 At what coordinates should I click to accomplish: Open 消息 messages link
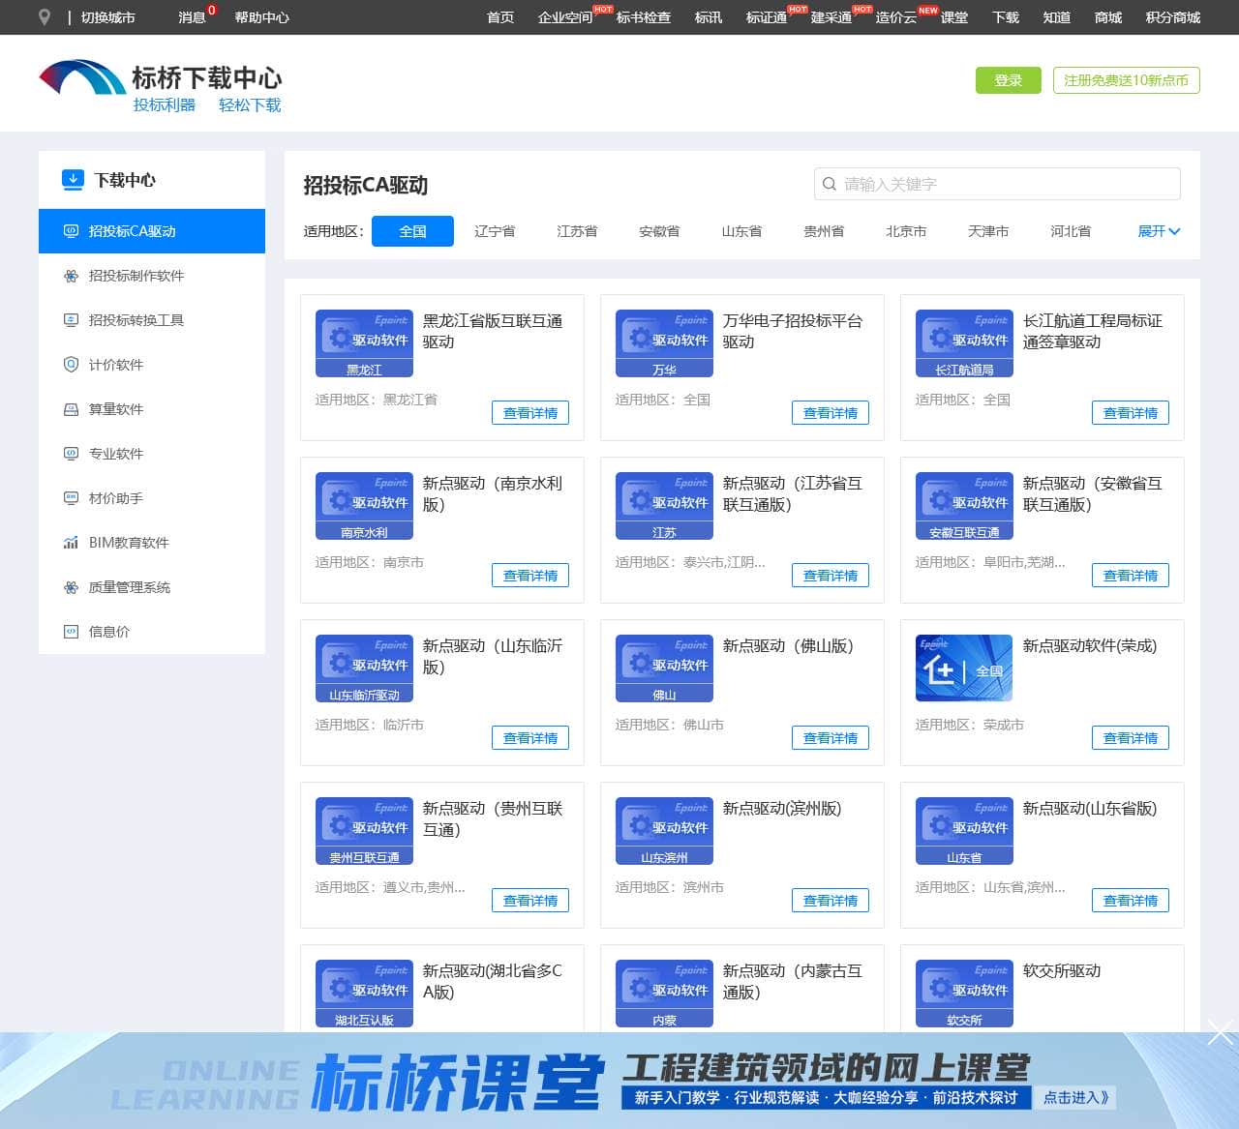point(192,17)
